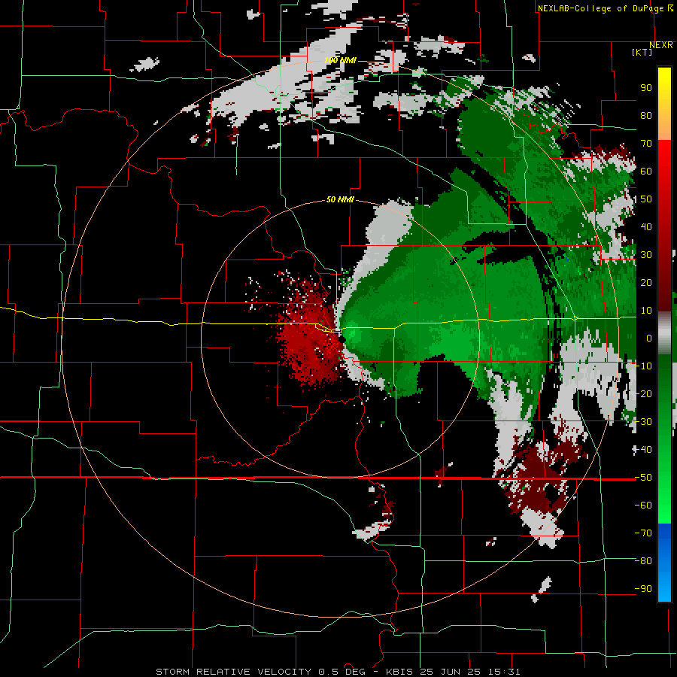677x677 pixels.
Task: Click the positive 90 knot scale value
Action: tap(646, 88)
